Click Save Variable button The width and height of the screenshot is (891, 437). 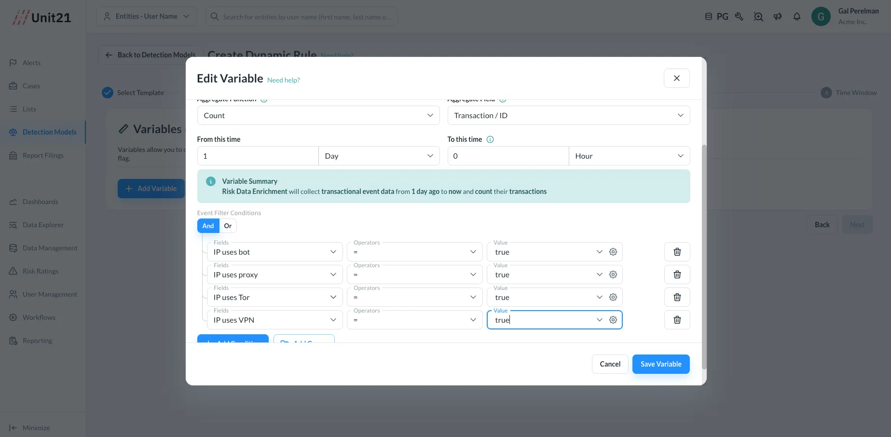[x=661, y=364]
